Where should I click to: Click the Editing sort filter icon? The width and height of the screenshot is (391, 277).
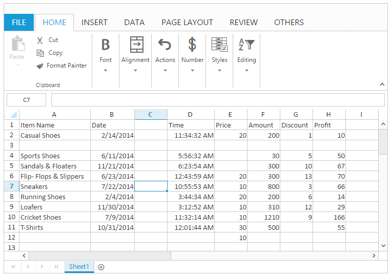[246, 45]
